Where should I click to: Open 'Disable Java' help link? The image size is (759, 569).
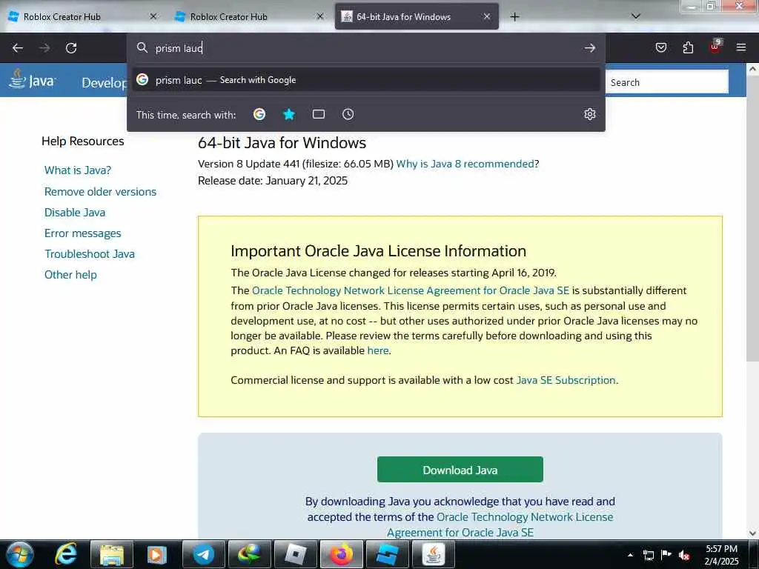click(x=75, y=213)
